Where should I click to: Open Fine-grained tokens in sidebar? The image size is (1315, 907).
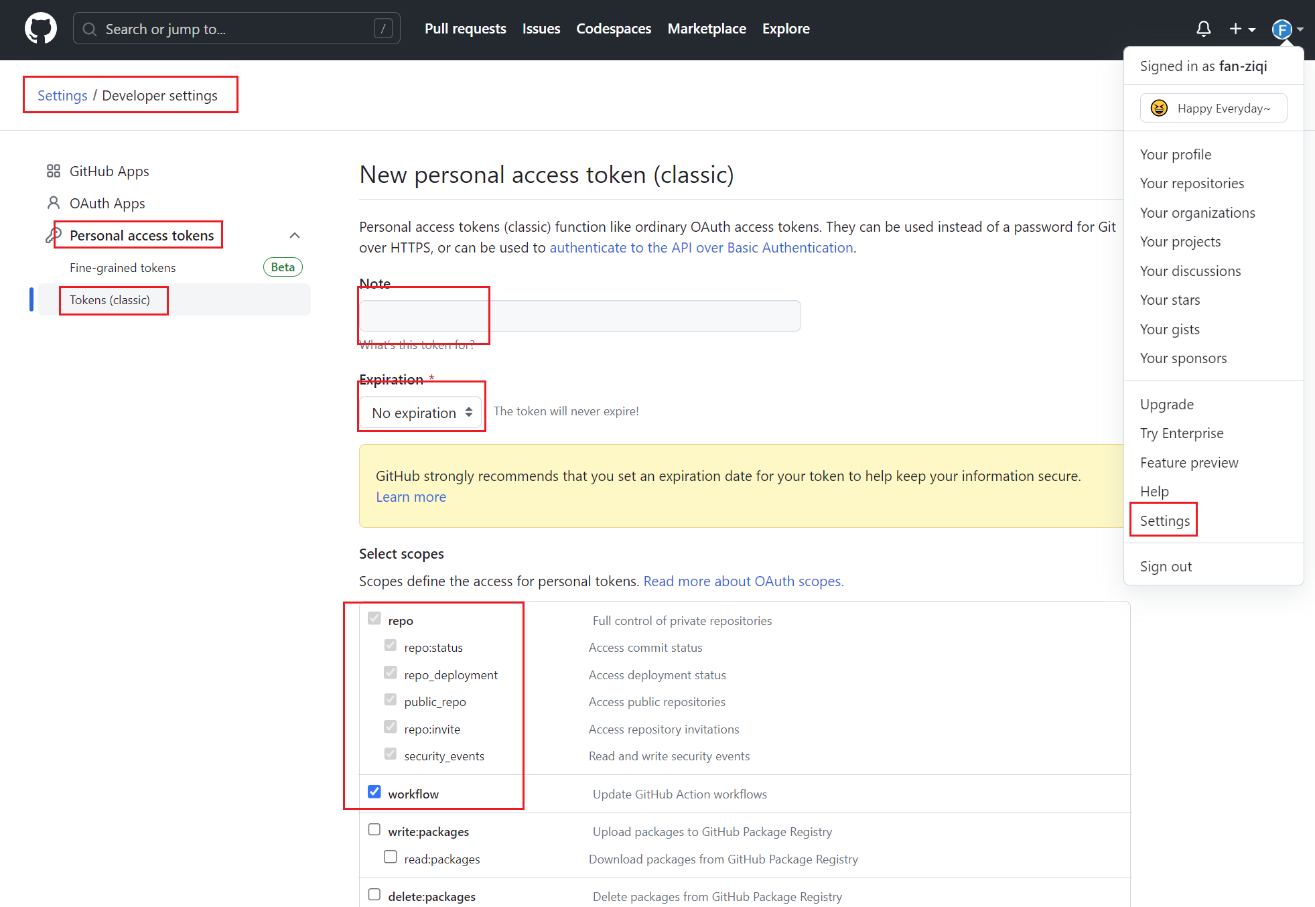click(123, 268)
